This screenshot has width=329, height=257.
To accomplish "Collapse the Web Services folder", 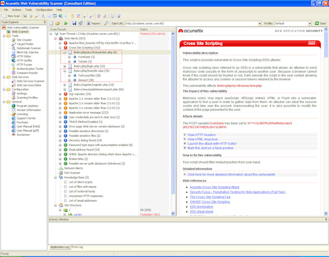I will pos(4,77).
